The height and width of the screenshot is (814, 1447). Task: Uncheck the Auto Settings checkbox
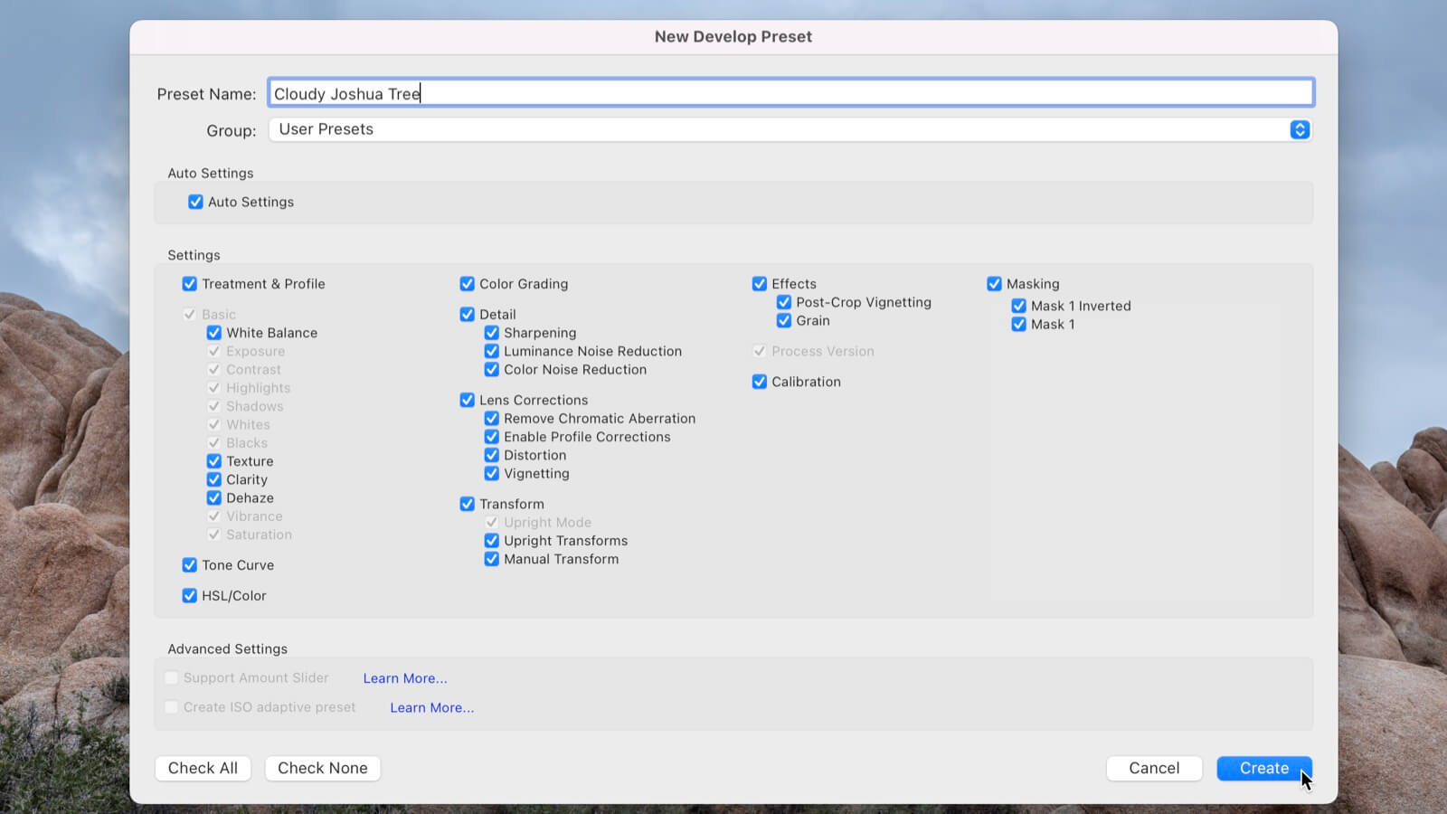[x=195, y=202]
